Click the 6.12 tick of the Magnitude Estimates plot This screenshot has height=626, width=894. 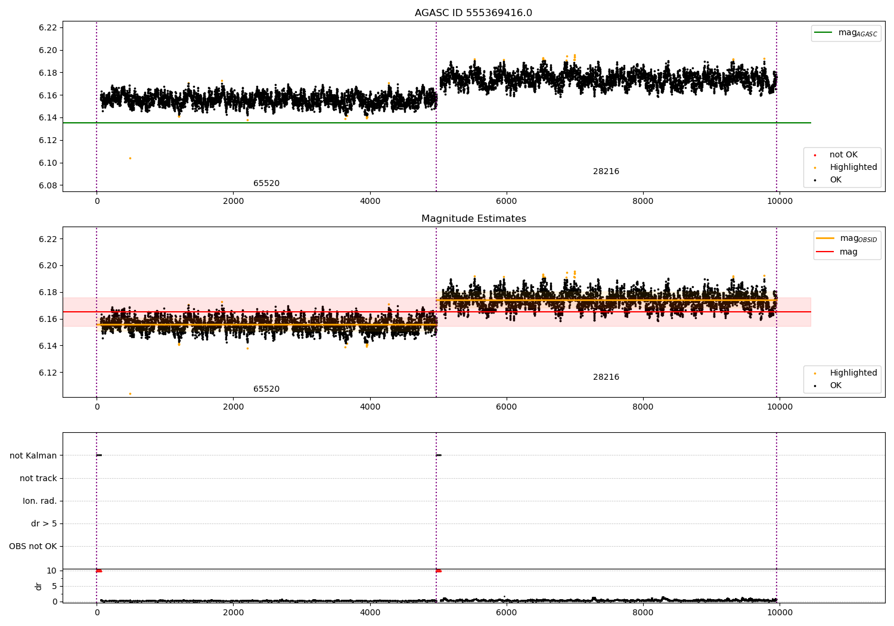48,373
